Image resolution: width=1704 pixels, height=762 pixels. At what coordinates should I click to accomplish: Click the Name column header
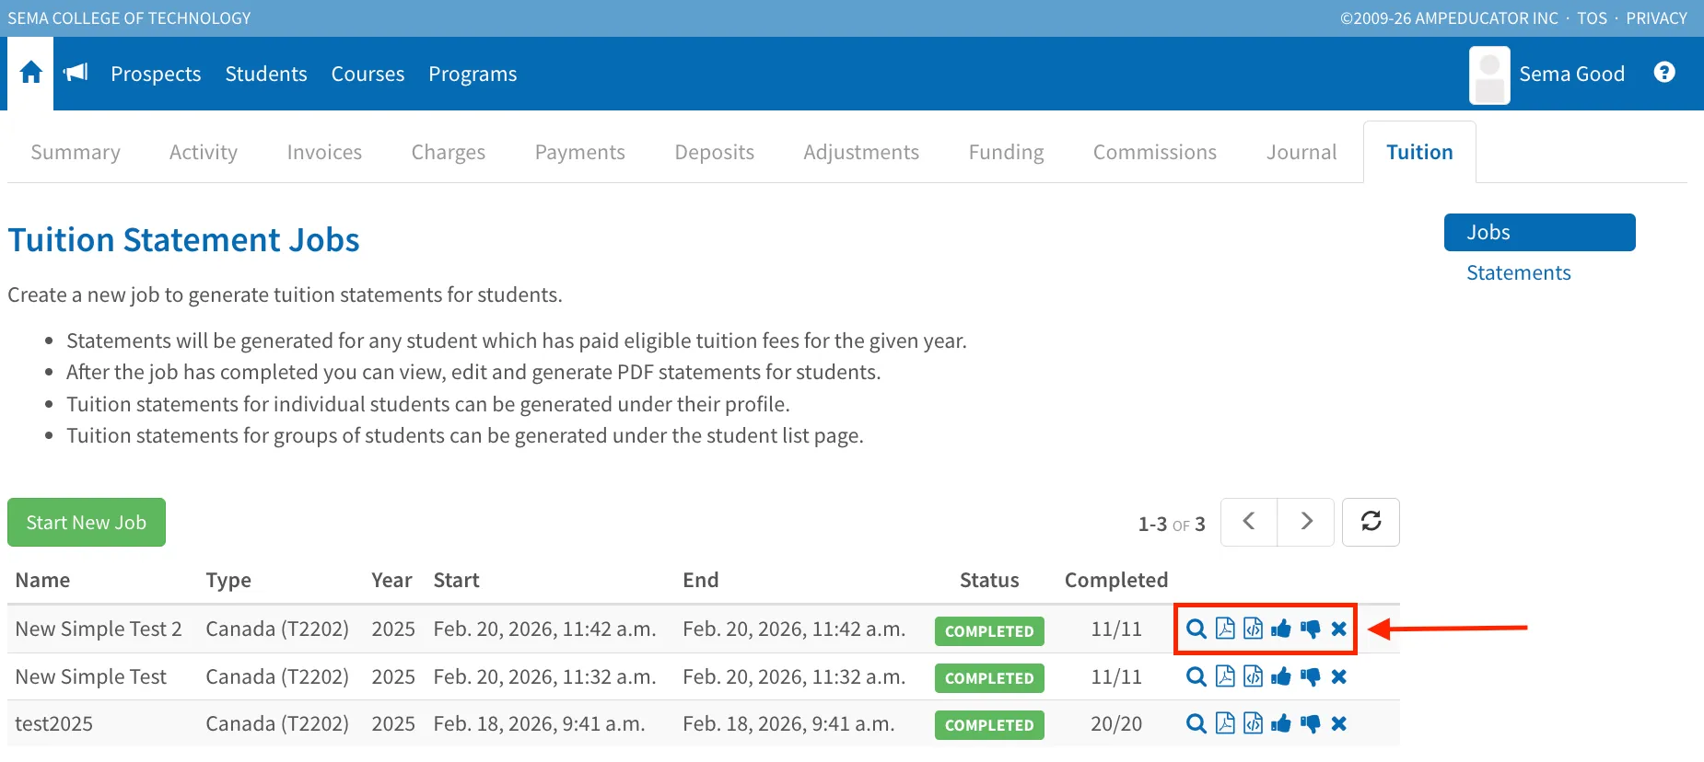(42, 580)
